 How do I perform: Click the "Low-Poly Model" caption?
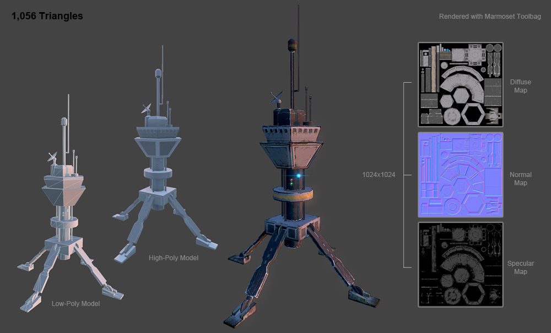[75, 303]
